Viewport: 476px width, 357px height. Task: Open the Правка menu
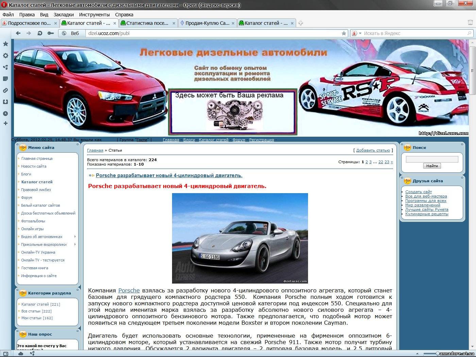pyautogui.click(x=27, y=15)
